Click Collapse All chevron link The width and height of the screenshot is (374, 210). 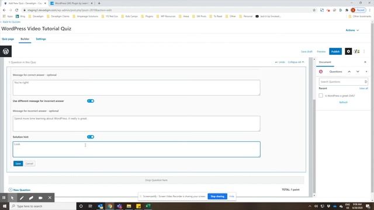point(296,62)
